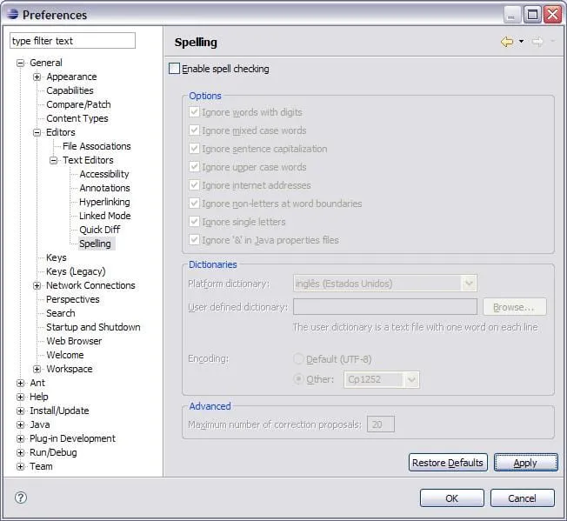Select Linked Mode page

tap(105, 216)
